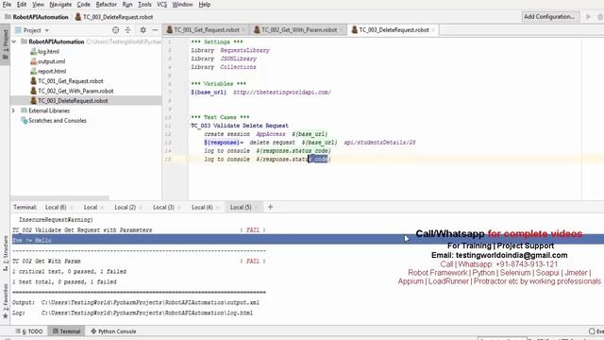Image resolution: width=604 pixels, height=340 pixels.
Task: Hide the Project panel with minus icon
Action: pos(155,30)
